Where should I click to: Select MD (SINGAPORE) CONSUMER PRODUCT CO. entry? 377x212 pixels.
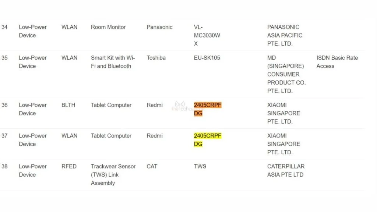point(286,74)
